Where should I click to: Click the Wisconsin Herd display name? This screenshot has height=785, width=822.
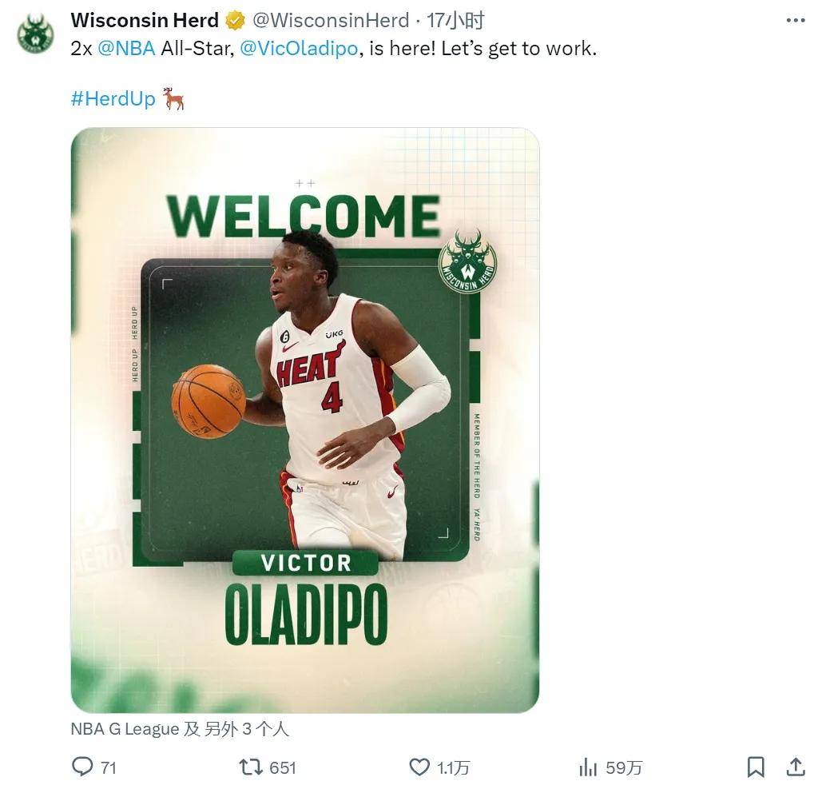tap(143, 20)
